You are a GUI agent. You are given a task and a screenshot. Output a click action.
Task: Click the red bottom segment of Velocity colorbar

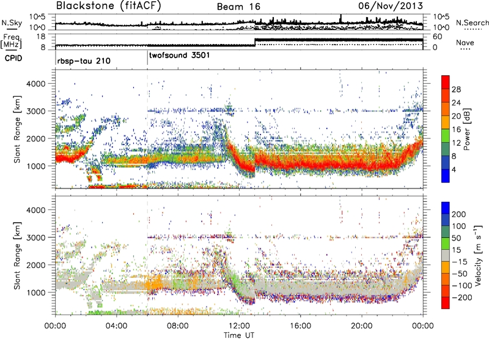(x=446, y=303)
